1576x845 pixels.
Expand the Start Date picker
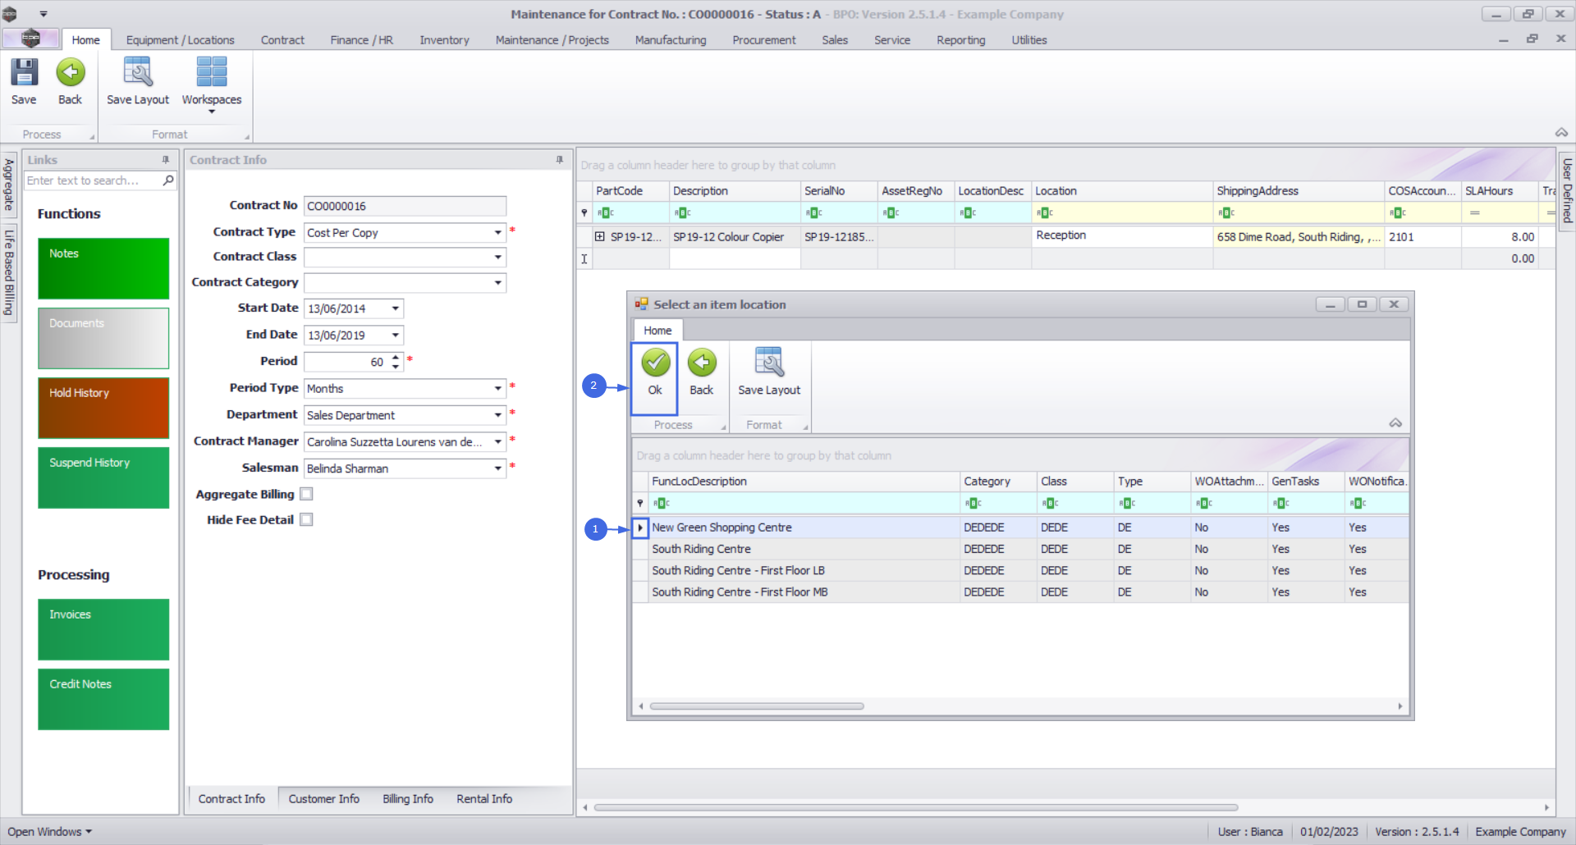tap(396, 309)
